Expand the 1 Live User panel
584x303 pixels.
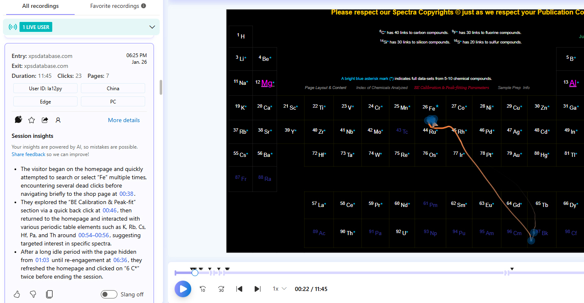coord(152,27)
